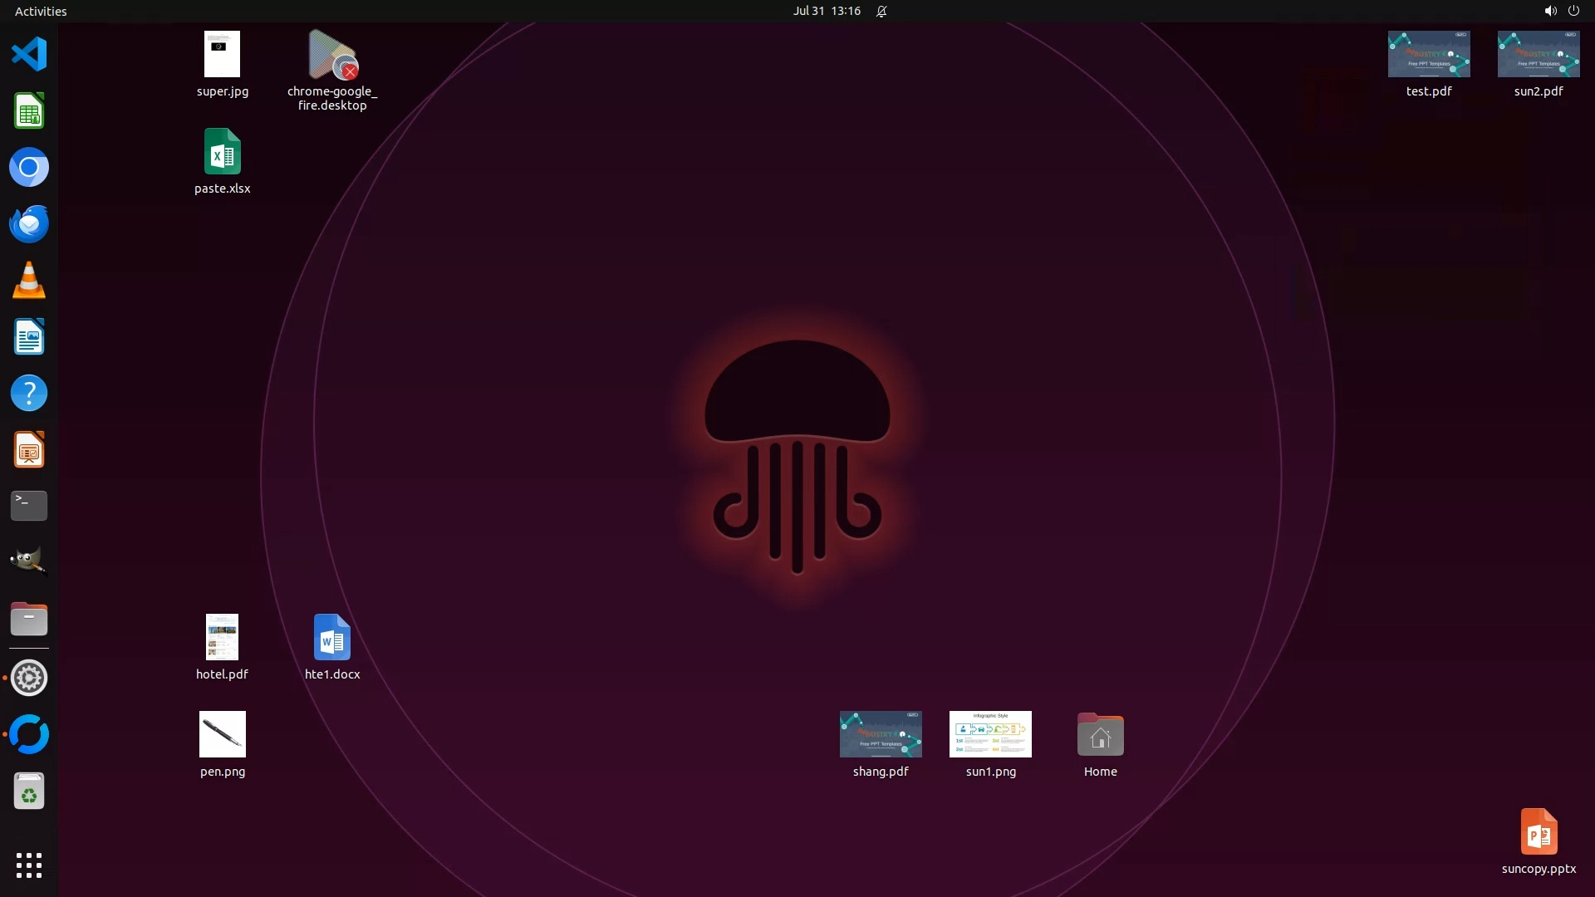Select the paste.xlsx desktop file
The image size is (1595, 897).
click(222, 152)
